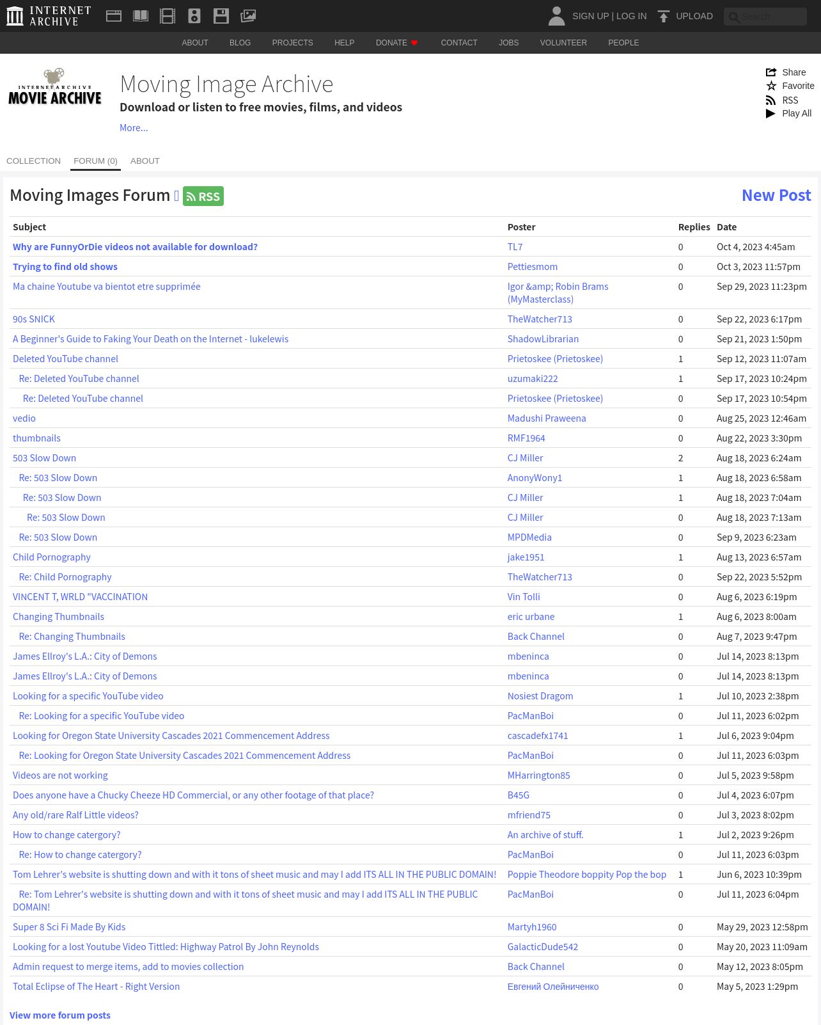Open CONTACT menu item

(459, 43)
